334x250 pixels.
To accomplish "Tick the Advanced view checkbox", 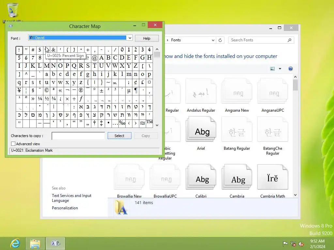I will [13, 144].
